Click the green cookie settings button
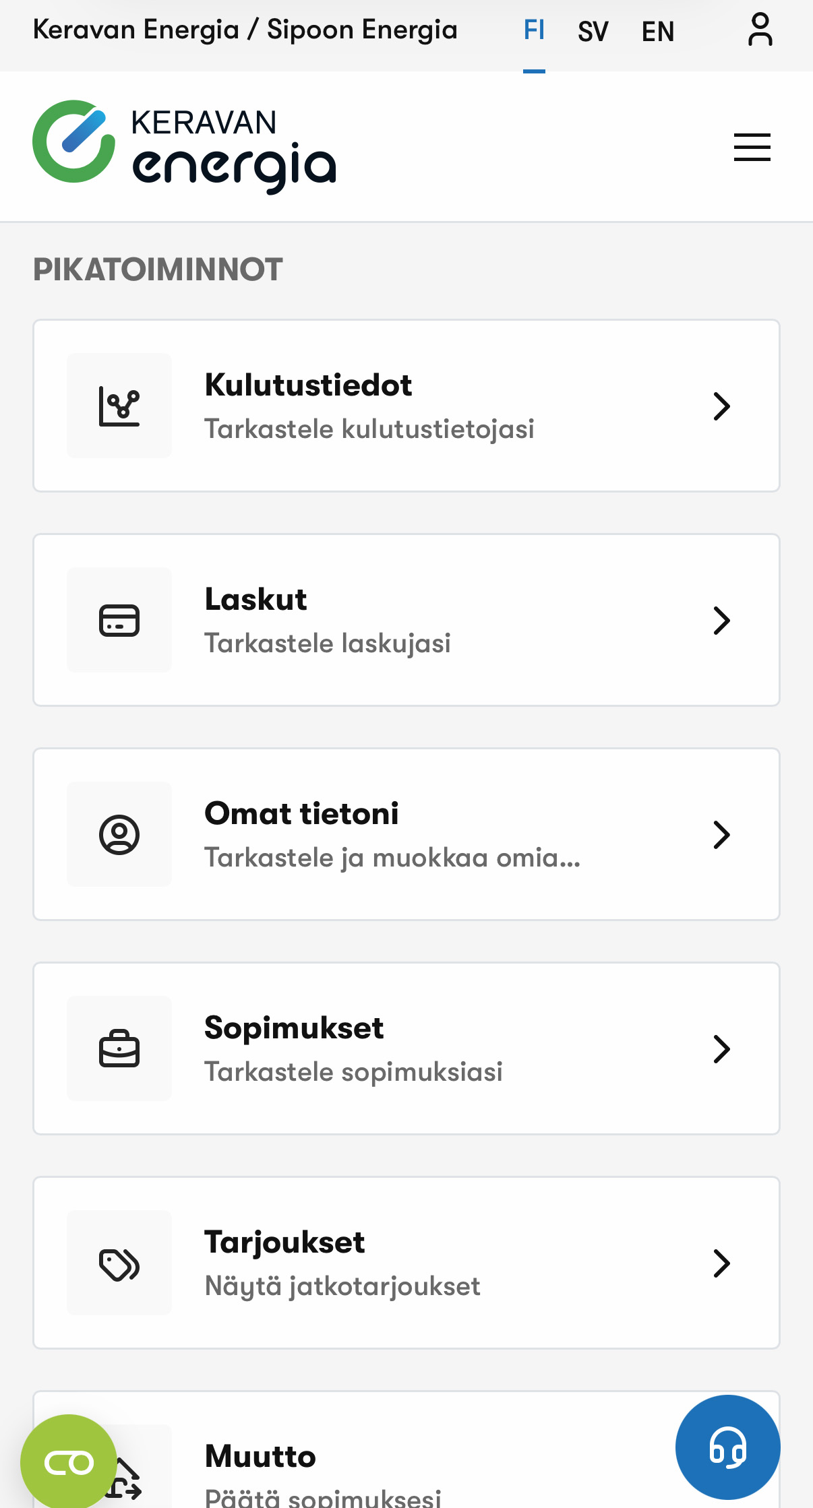813x1508 pixels. point(68,1462)
